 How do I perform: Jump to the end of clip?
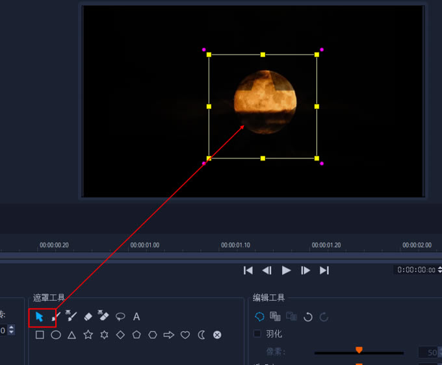coord(324,270)
